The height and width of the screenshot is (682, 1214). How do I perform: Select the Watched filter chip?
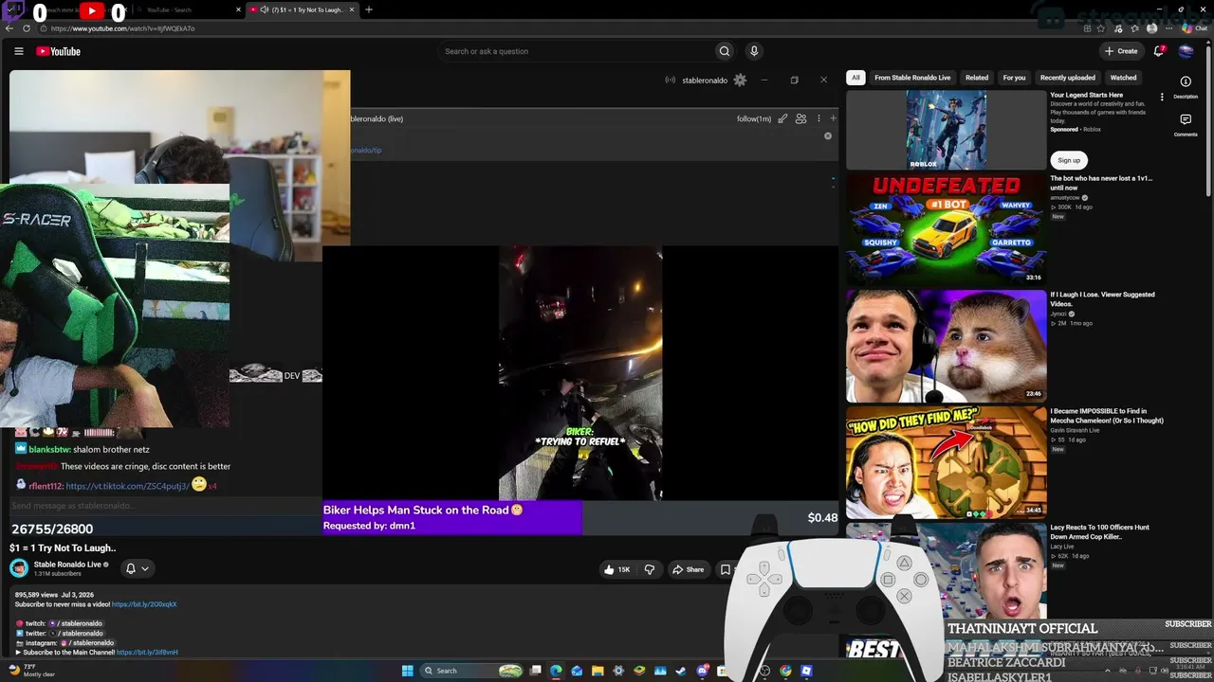1123,78
